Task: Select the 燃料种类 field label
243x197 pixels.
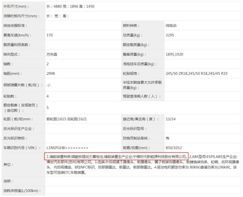Action: (131, 25)
